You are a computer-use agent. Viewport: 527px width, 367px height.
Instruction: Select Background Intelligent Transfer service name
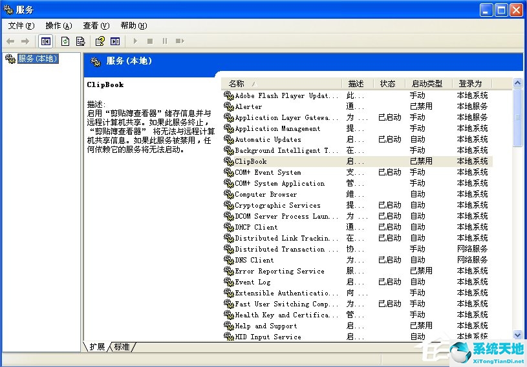286,150
